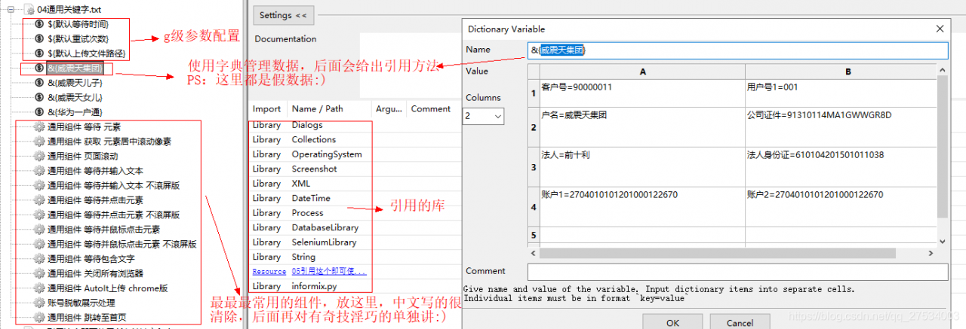Click row header 1 in the value grid
The height and width of the screenshot is (329, 966).
[x=534, y=93]
